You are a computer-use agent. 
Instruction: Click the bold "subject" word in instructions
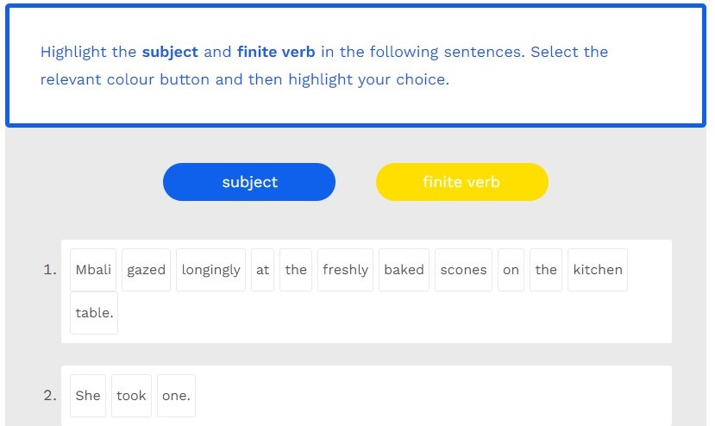pos(171,52)
